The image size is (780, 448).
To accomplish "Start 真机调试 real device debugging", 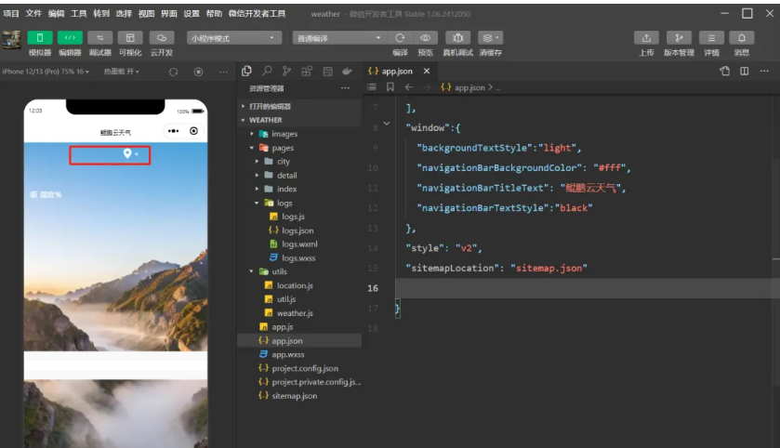I will coord(457,38).
